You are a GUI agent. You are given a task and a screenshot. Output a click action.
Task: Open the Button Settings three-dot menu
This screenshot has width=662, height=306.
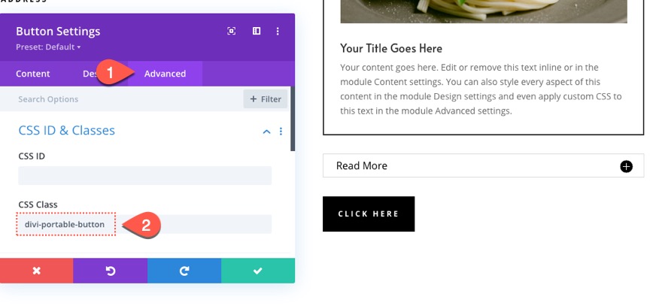tap(278, 32)
